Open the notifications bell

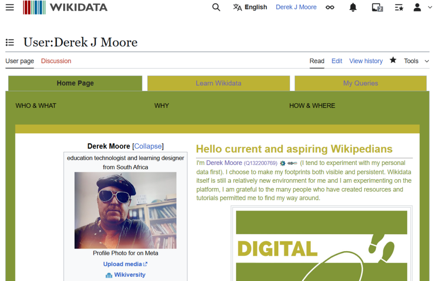(x=353, y=7)
